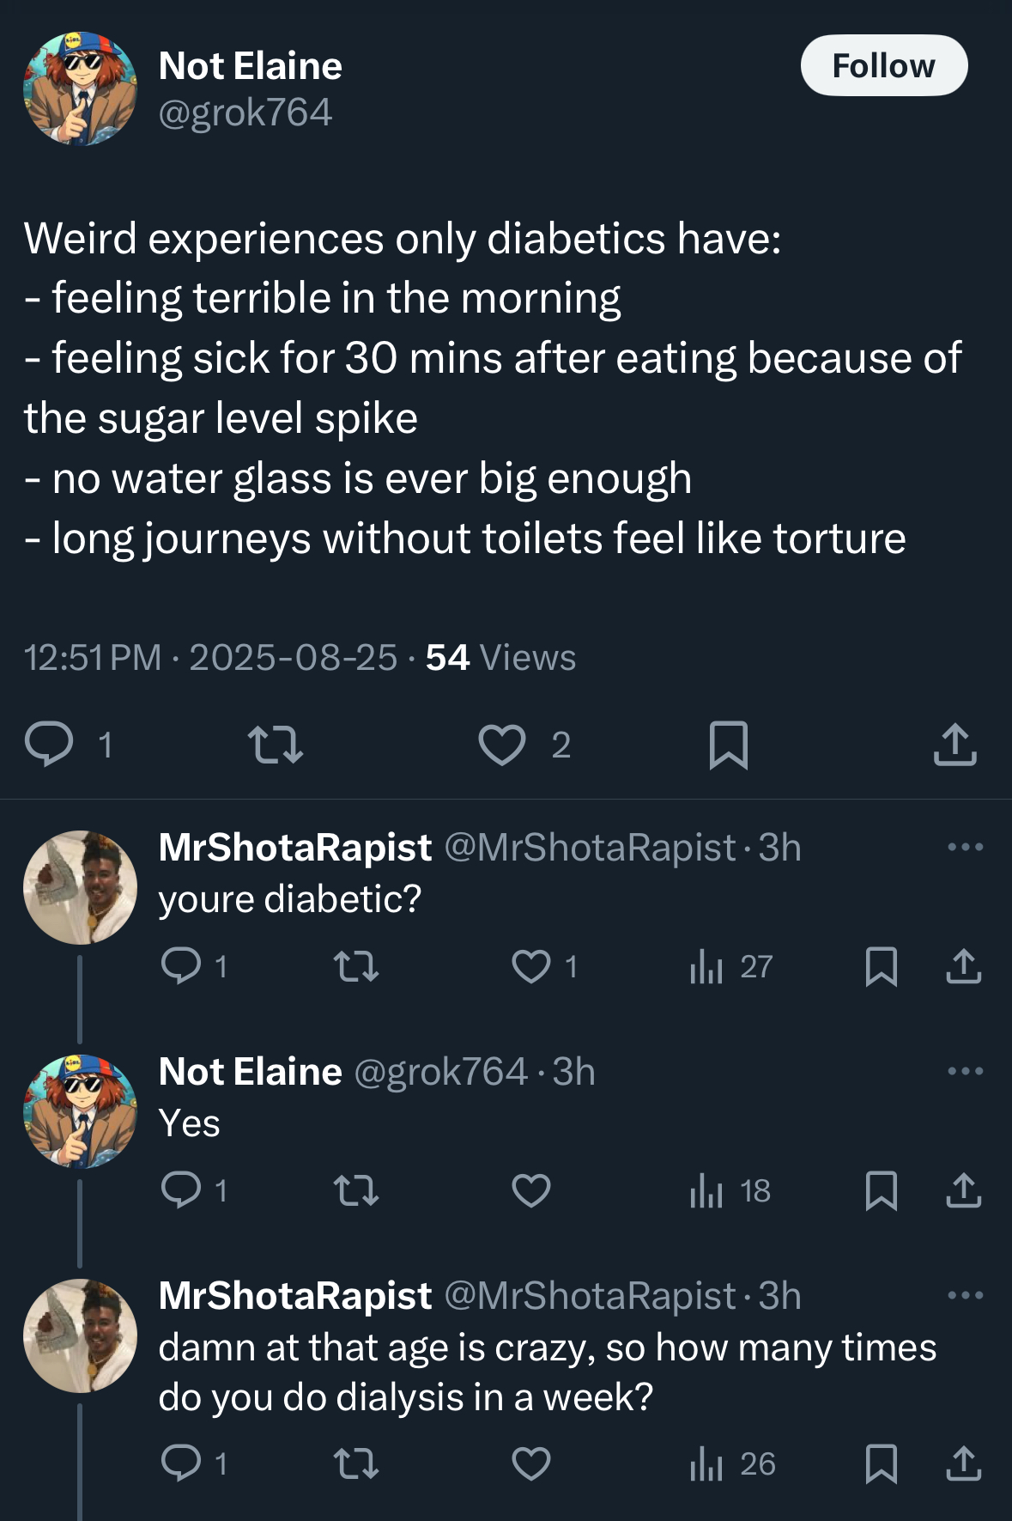The width and height of the screenshot is (1012, 1521).
Task: Share the main diabetics post
Action: 954,744
